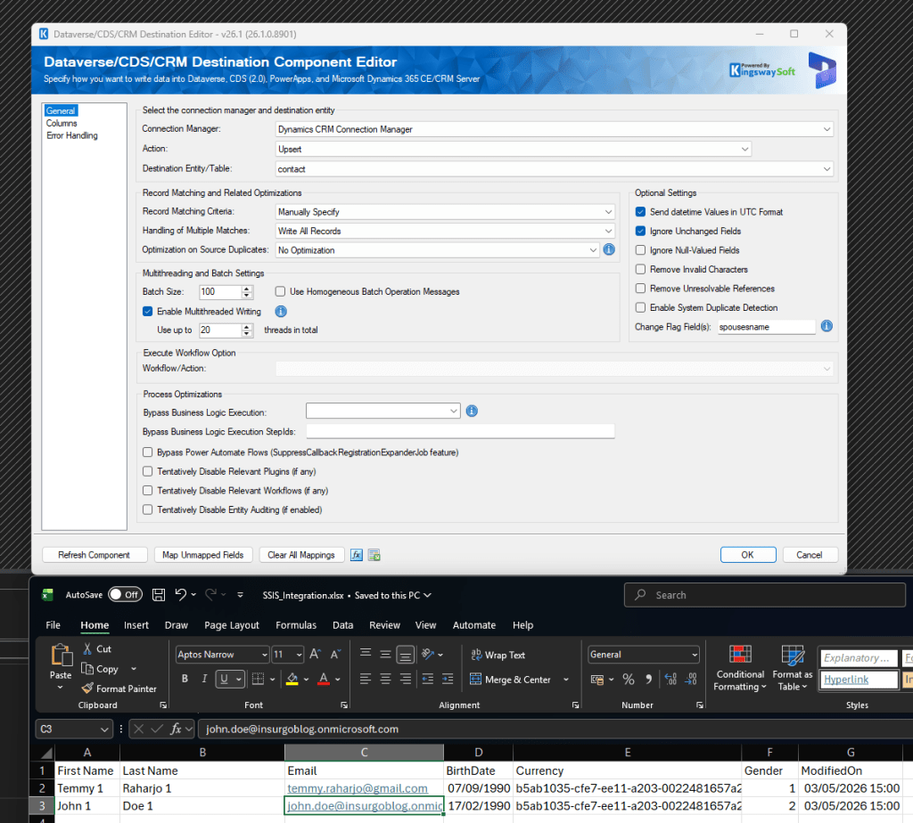Check Use Homogeneous Batch Operation Messages
Screen dimensions: 913x823
(280, 291)
